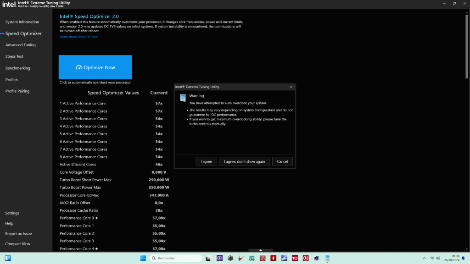
Task: Open the purple square app in the taskbar
Action: (219, 258)
